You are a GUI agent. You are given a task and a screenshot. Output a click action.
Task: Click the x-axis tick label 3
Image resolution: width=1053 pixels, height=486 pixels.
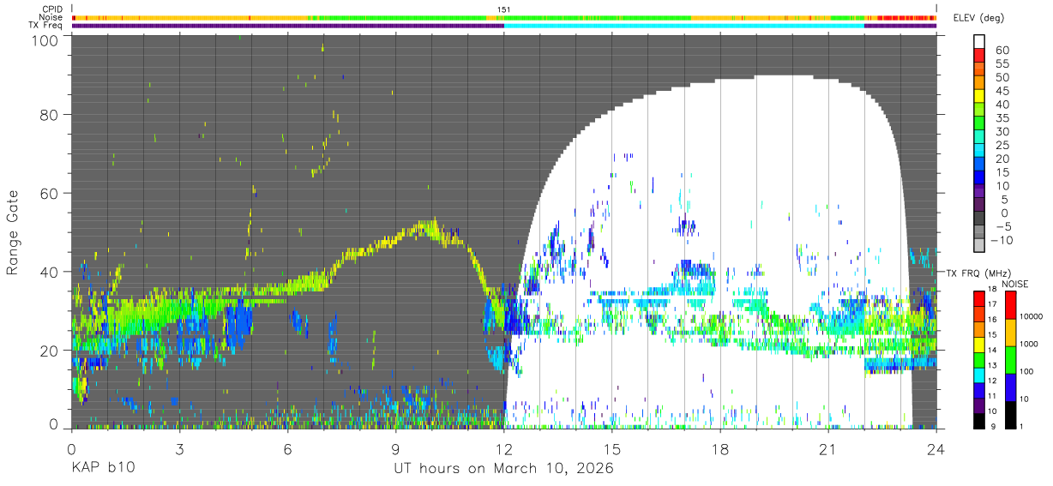[x=179, y=450]
